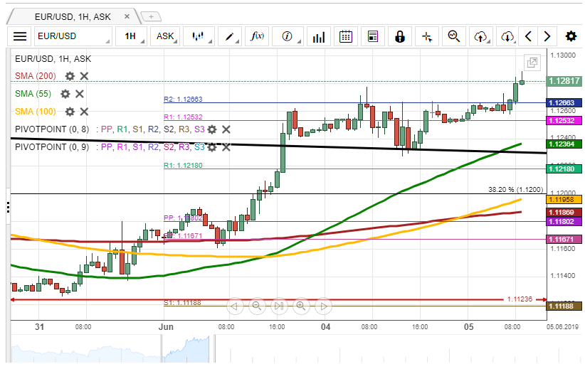This screenshot has height=374, width=585.
Task: Open SMA (55) settings gear
Action: (x=65, y=94)
